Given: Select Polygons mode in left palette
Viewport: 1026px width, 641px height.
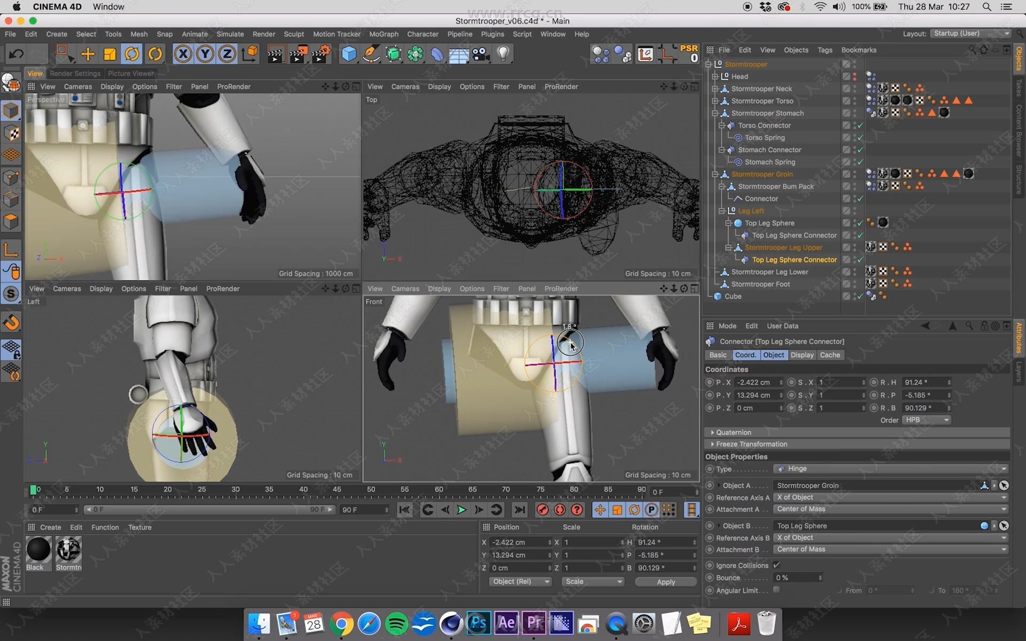Looking at the screenshot, I should coord(11,222).
